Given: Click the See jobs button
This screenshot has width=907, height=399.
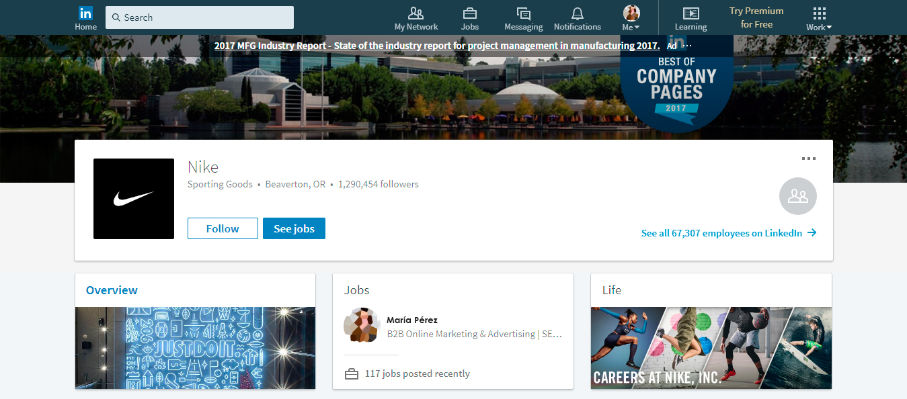Looking at the screenshot, I should [294, 228].
